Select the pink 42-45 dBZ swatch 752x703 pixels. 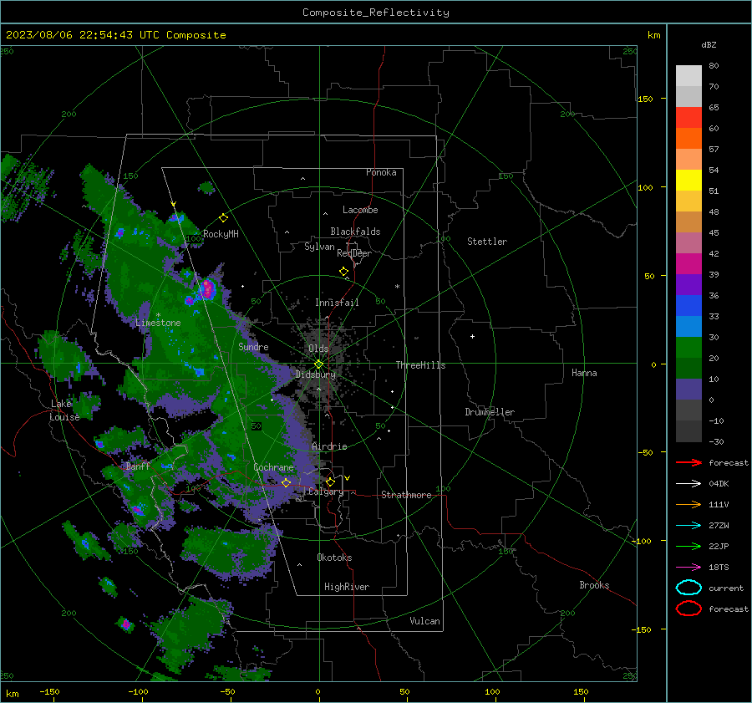pos(688,242)
